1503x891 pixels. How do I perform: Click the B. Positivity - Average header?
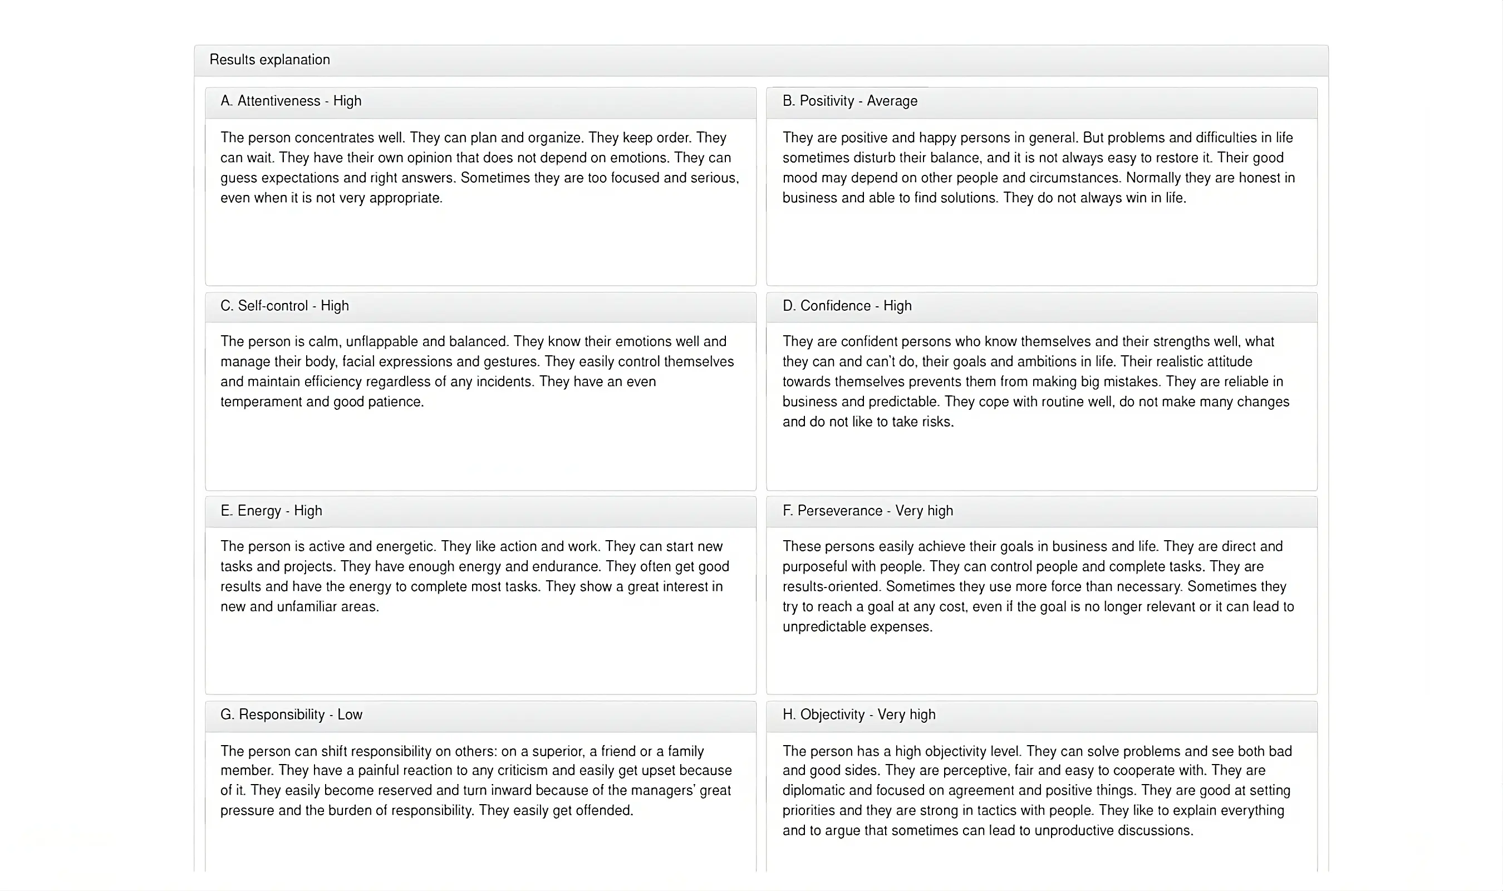point(849,101)
